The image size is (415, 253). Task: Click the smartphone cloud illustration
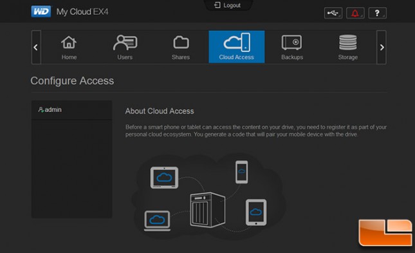pyautogui.click(x=242, y=172)
